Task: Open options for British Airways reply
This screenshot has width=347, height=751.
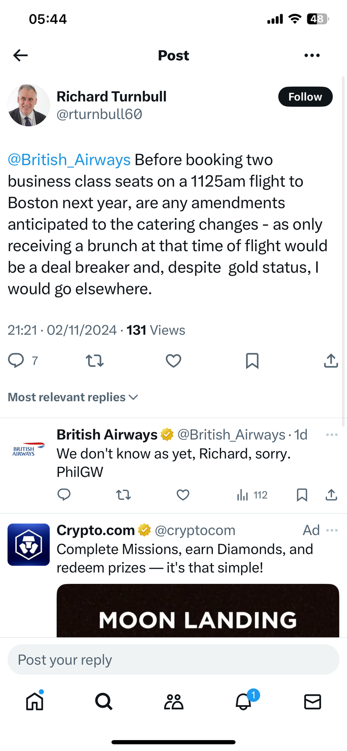Action: (332, 435)
